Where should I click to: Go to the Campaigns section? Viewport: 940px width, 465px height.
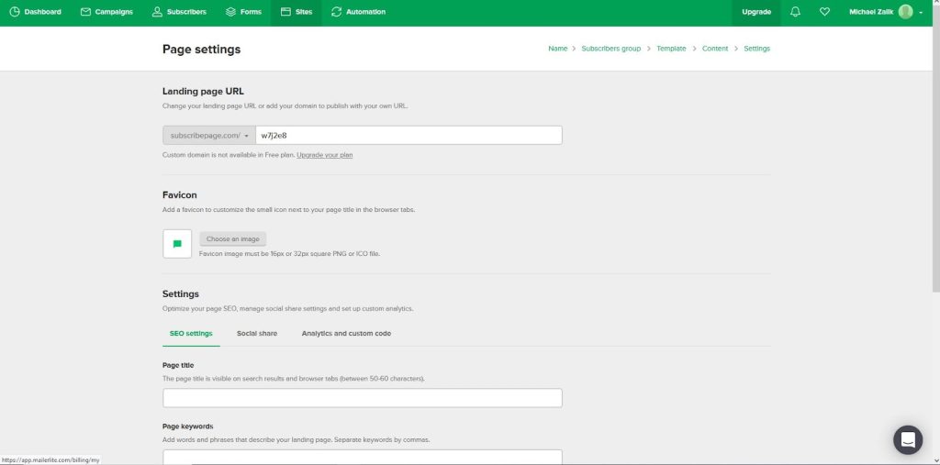coord(106,12)
